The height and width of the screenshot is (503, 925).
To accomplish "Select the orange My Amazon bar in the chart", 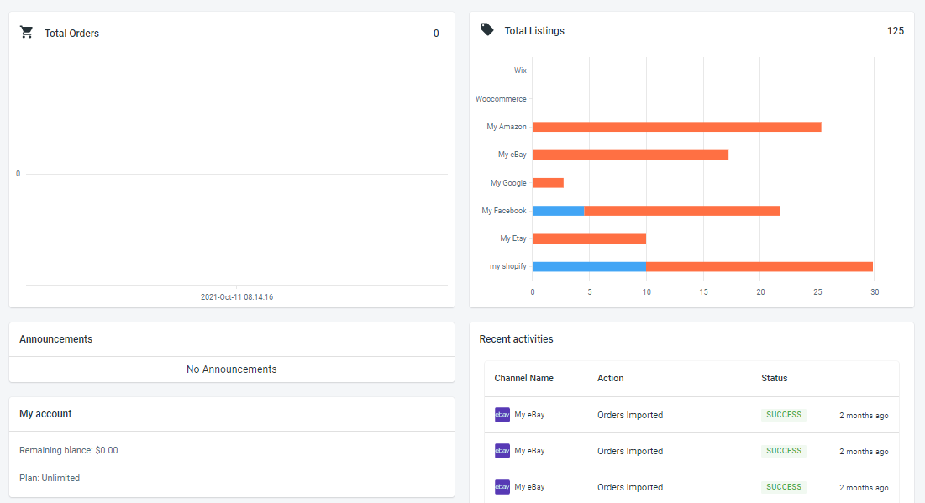I will tap(676, 127).
